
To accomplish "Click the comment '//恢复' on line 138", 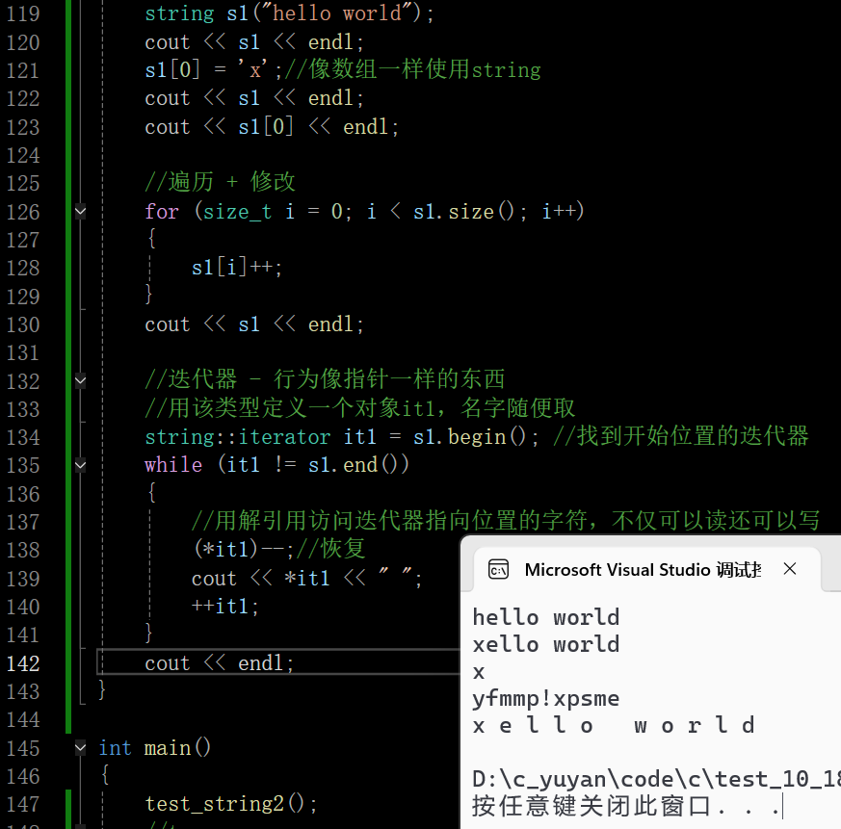I will (331, 549).
